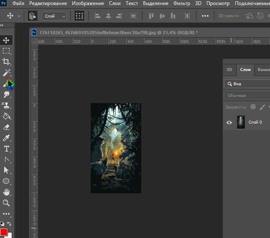Image resolution: width=270 pixels, height=238 pixels.
Task: Click the jungle image on canvas
Action: click(116, 148)
